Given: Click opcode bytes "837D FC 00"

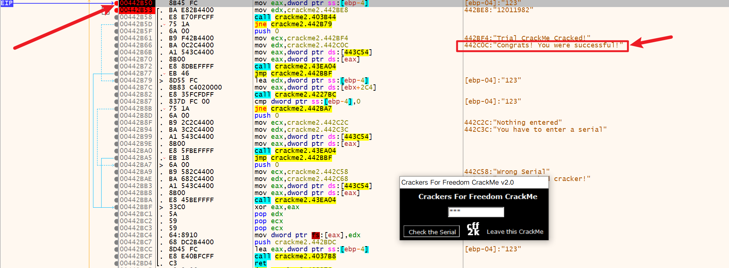Looking at the screenshot, I should tap(189, 102).
